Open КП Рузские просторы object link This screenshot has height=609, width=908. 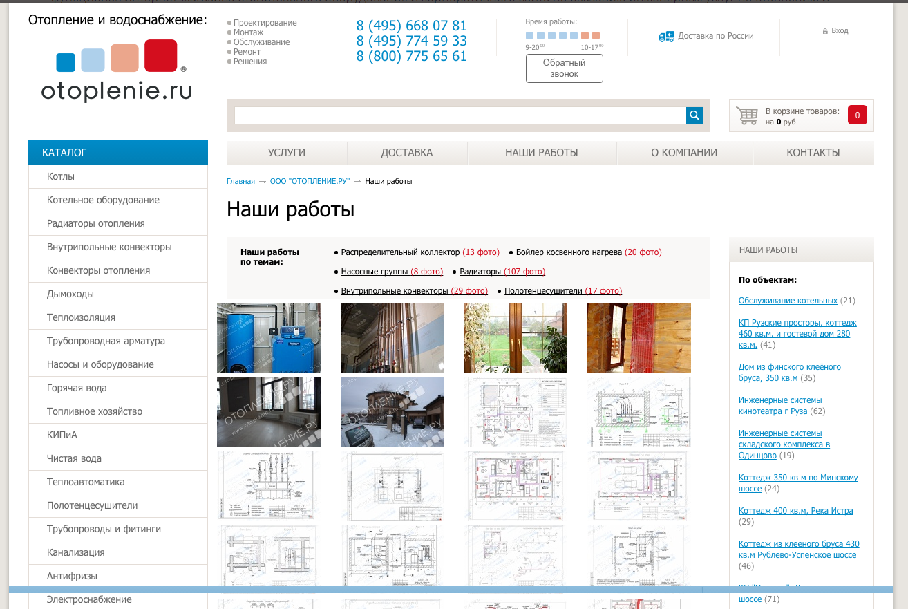(x=797, y=334)
